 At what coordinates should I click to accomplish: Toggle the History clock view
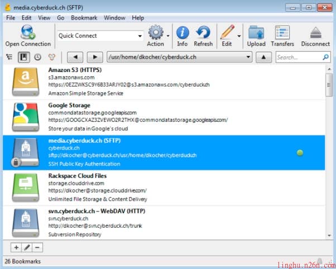click(38, 57)
